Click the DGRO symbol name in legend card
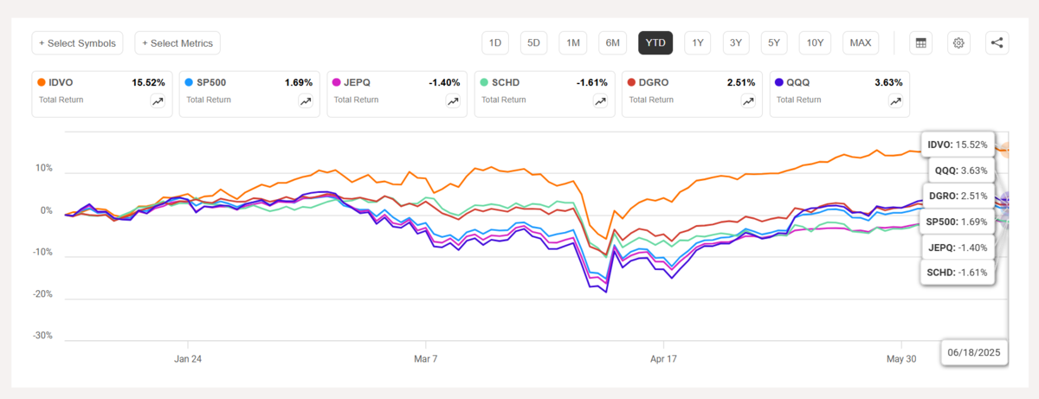This screenshot has width=1039, height=399. (655, 82)
